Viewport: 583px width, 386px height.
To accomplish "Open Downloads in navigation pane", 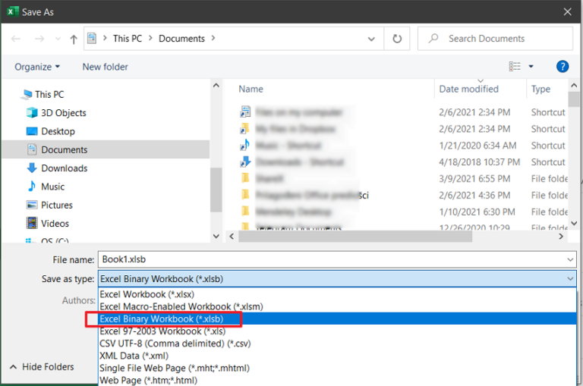I will coord(57,168).
